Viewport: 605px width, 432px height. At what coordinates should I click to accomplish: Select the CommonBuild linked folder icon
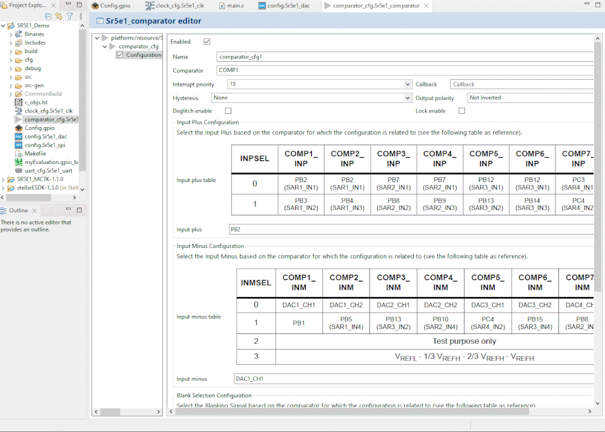[x=19, y=94]
